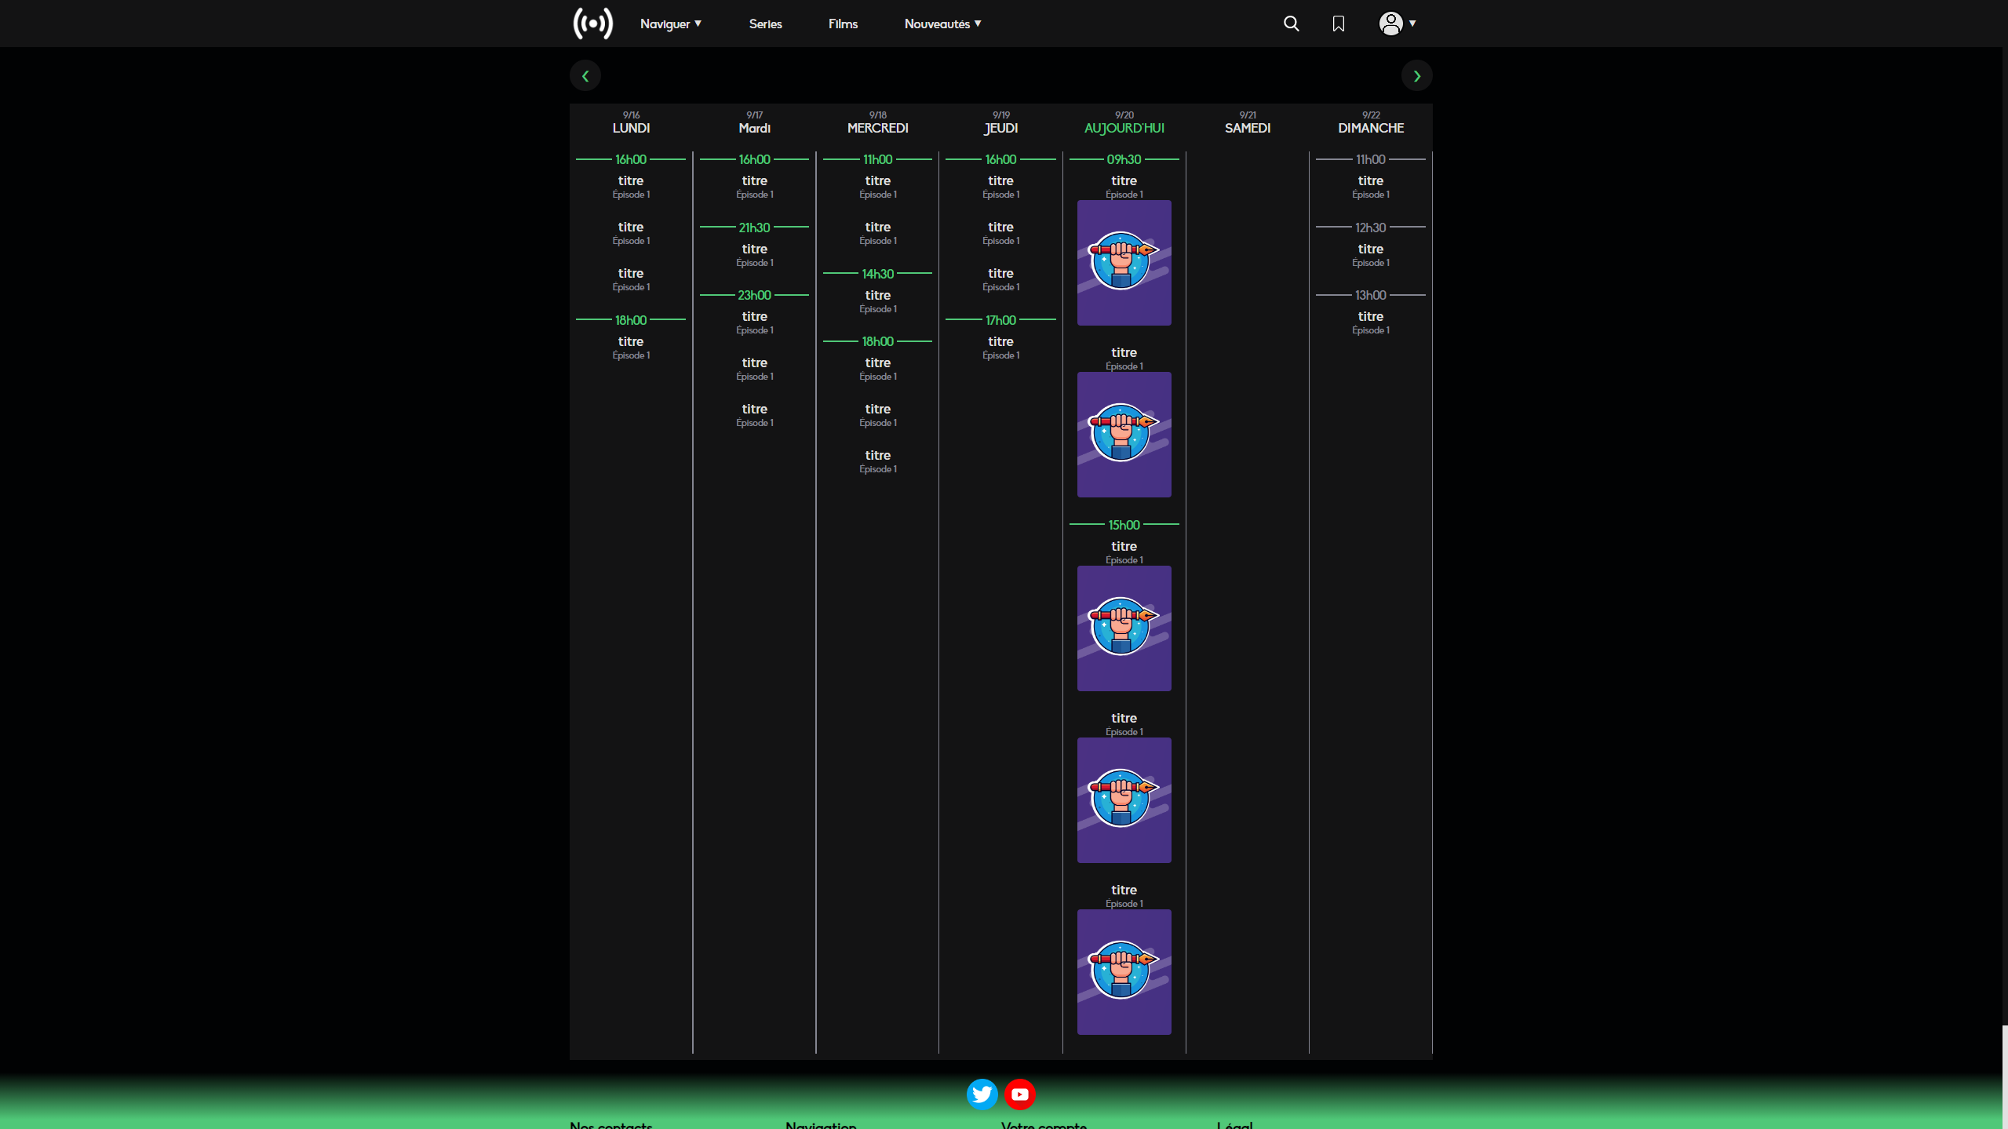Image resolution: width=2008 pixels, height=1129 pixels.
Task: Go to previous week with left arrow
Action: click(585, 76)
